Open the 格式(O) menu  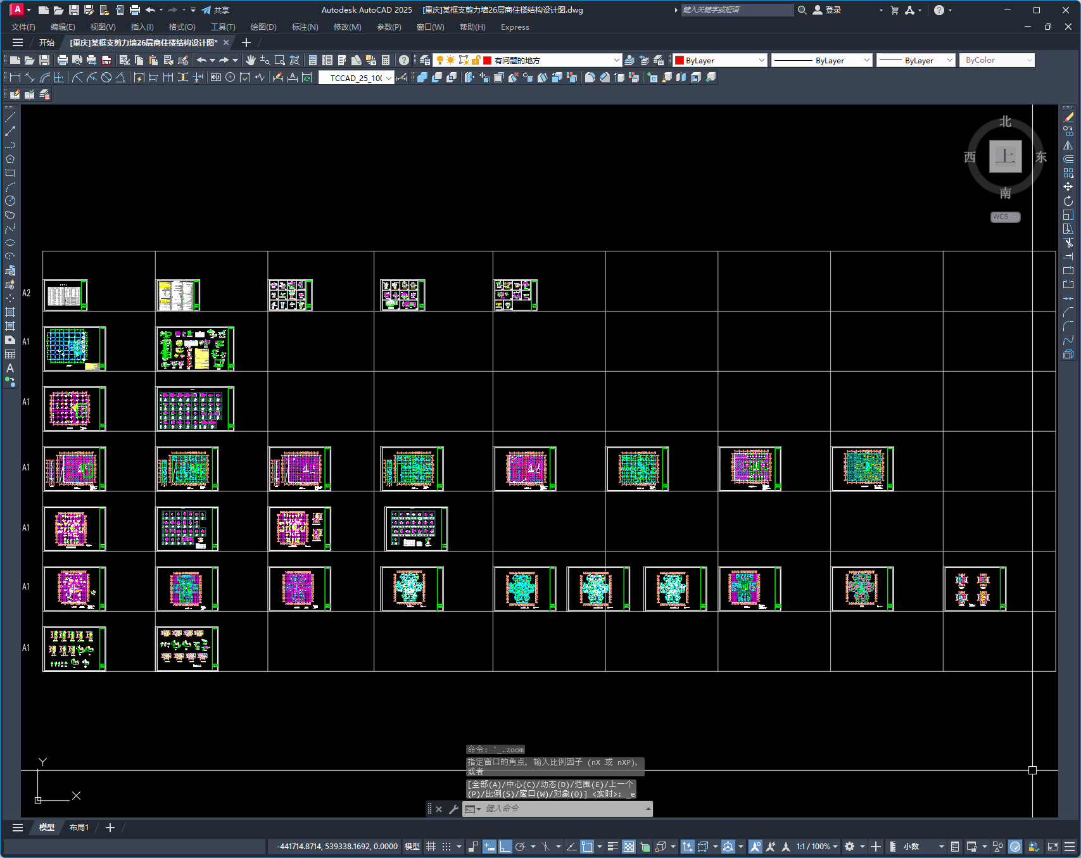tap(182, 27)
